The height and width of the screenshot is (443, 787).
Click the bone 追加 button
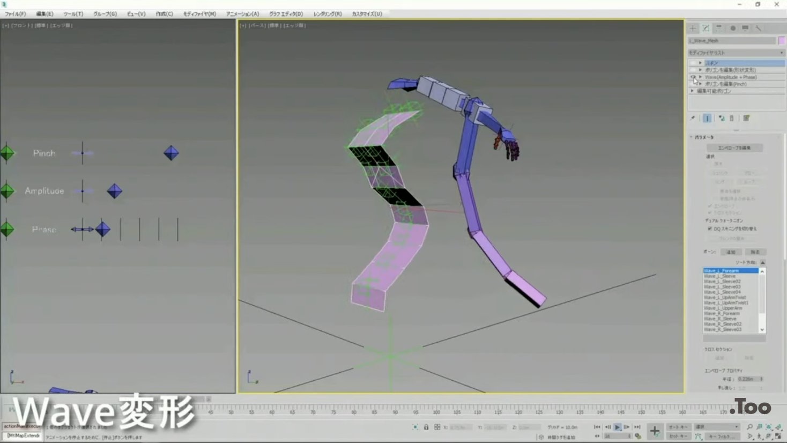(731, 252)
